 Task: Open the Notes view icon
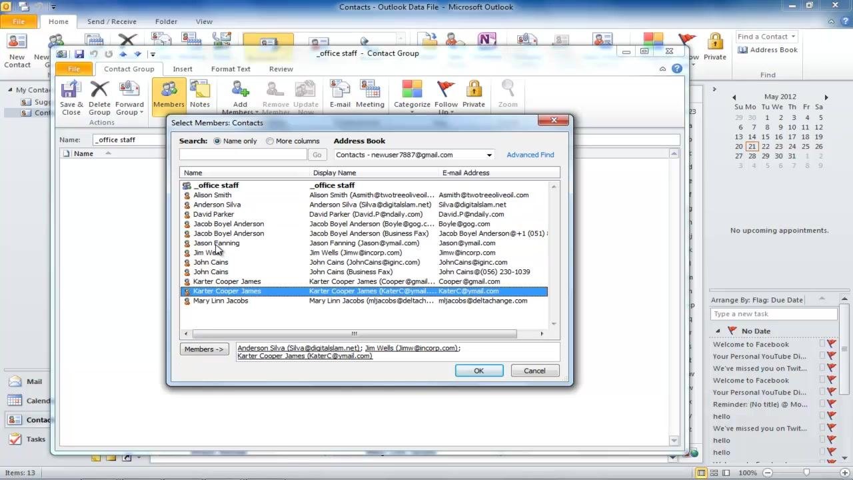coord(200,94)
